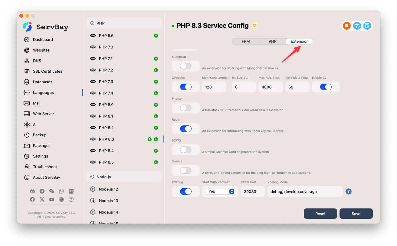397x246 pixels.
Task: Save the PHP 8.3 extension settings
Action: point(356,213)
